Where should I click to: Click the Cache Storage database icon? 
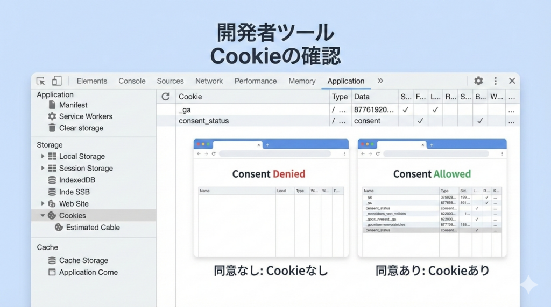coord(52,260)
